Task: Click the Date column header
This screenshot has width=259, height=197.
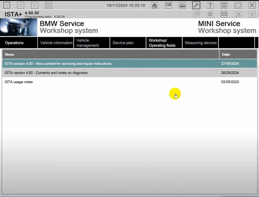Action: point(238,55)
